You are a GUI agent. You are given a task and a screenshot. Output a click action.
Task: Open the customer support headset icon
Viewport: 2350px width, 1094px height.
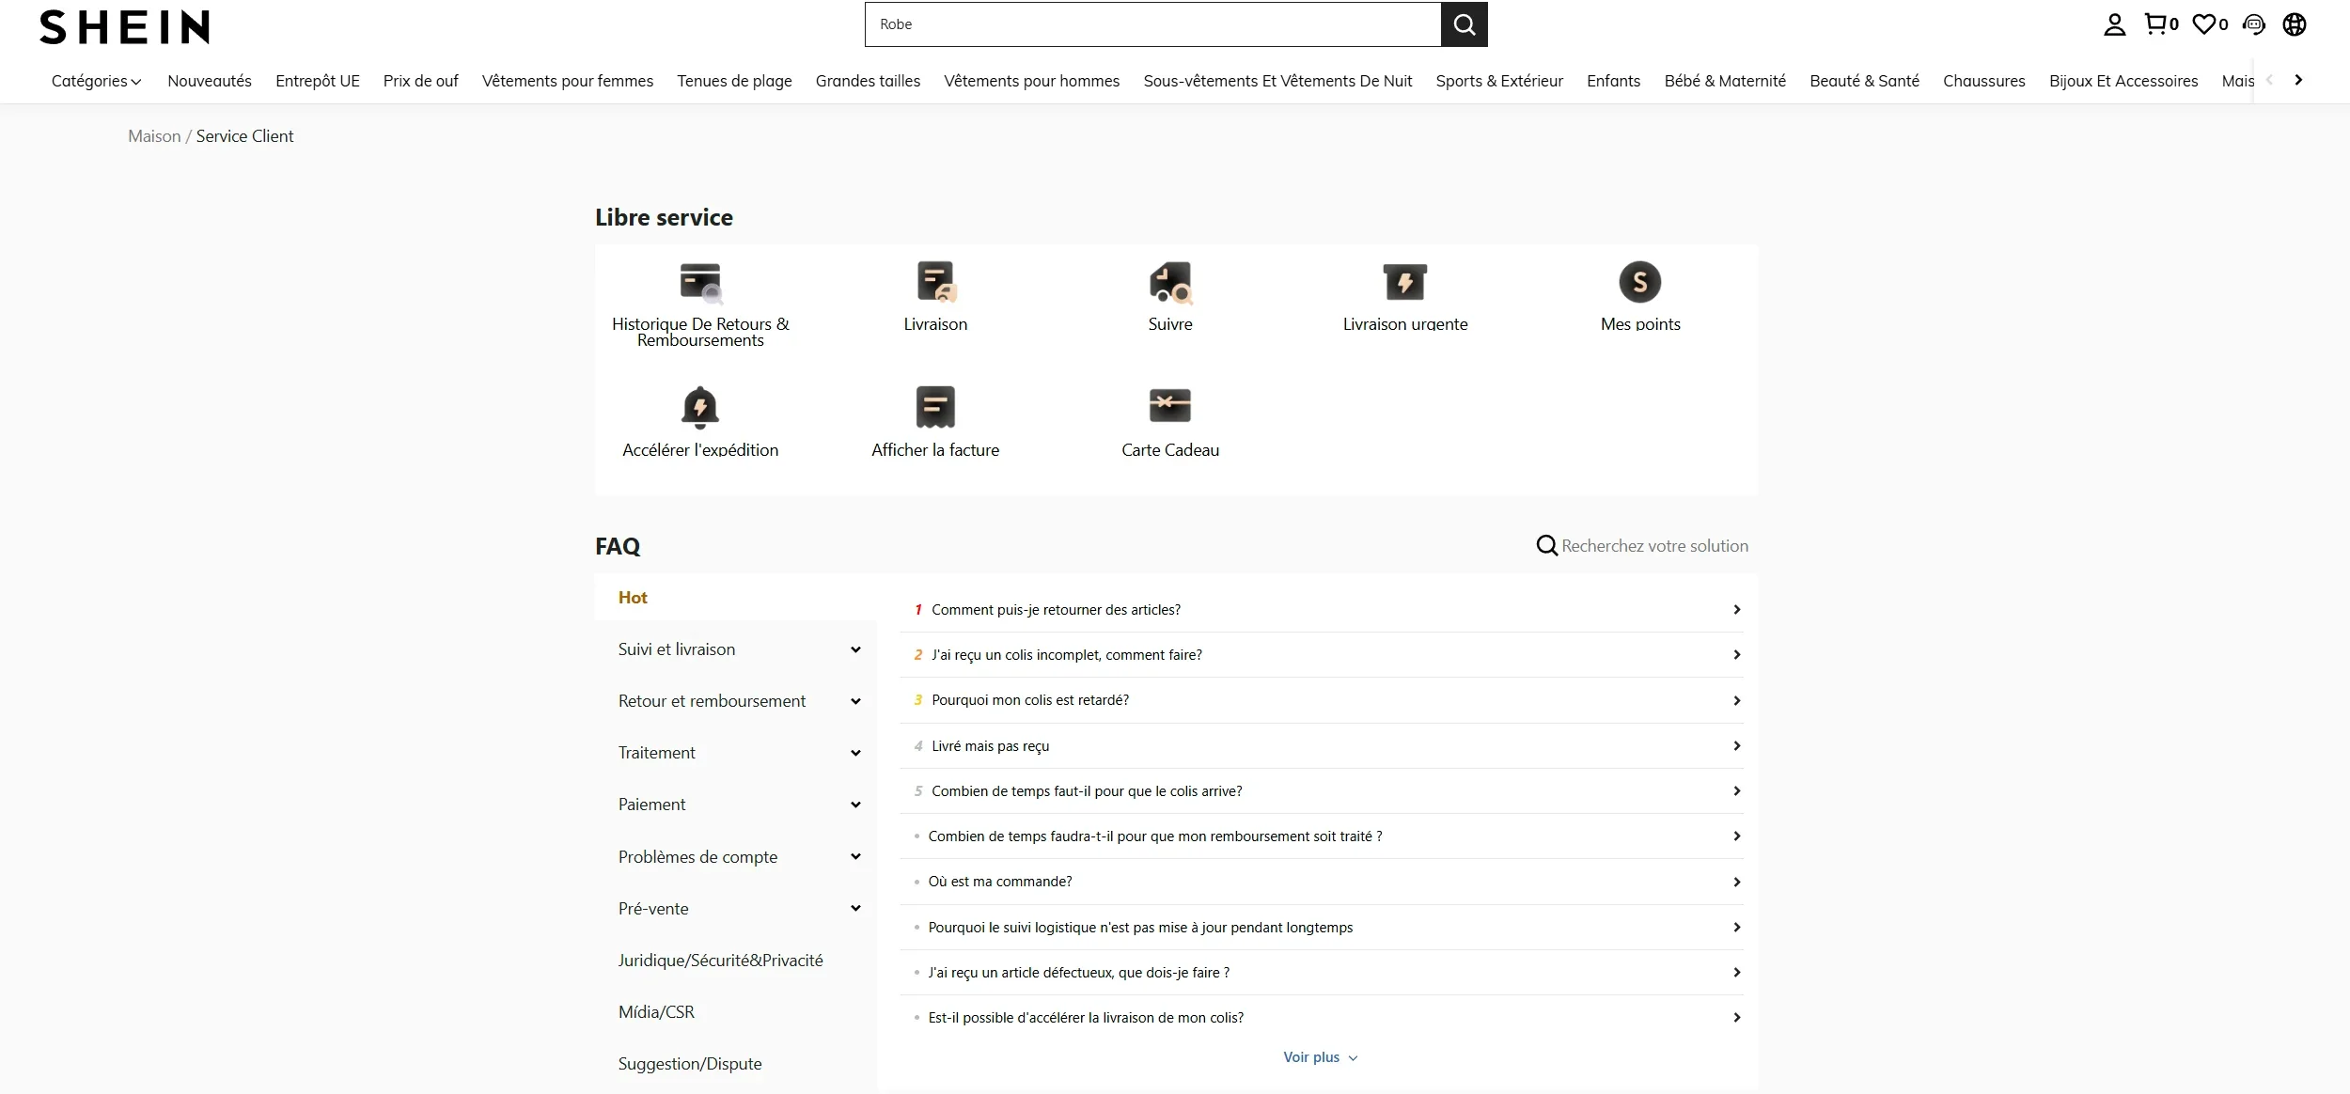point(2253,24)
